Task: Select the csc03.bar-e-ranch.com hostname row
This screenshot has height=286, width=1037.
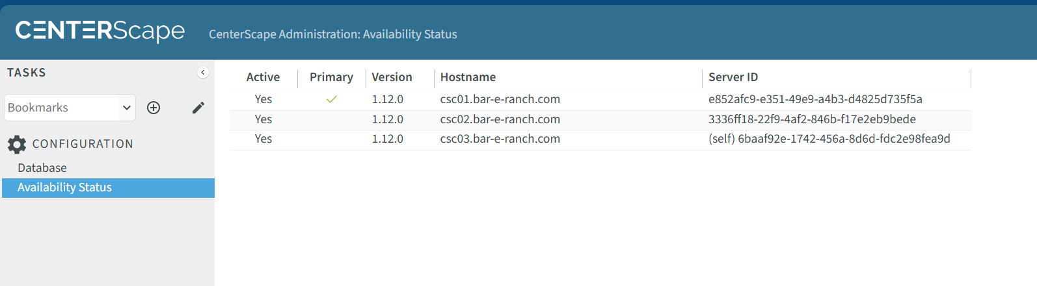Action: point(500,139)
